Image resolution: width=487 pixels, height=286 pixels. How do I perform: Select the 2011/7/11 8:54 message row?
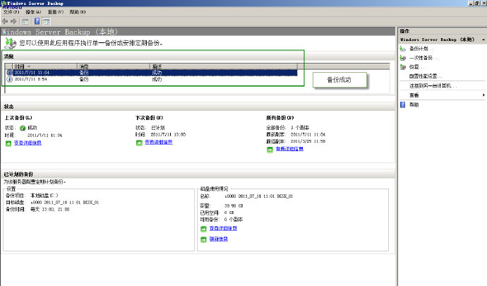(x=151, y=79)
